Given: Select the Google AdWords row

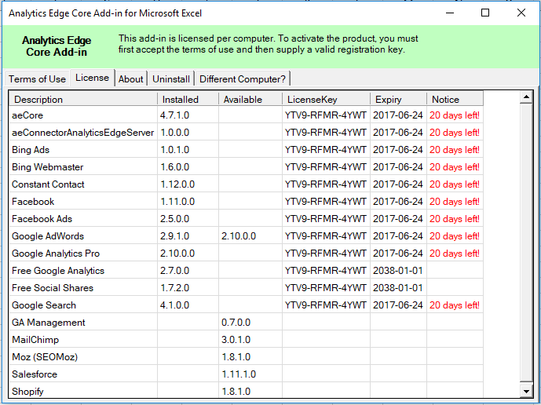Looking at the screenshot, I should (246, 236).
